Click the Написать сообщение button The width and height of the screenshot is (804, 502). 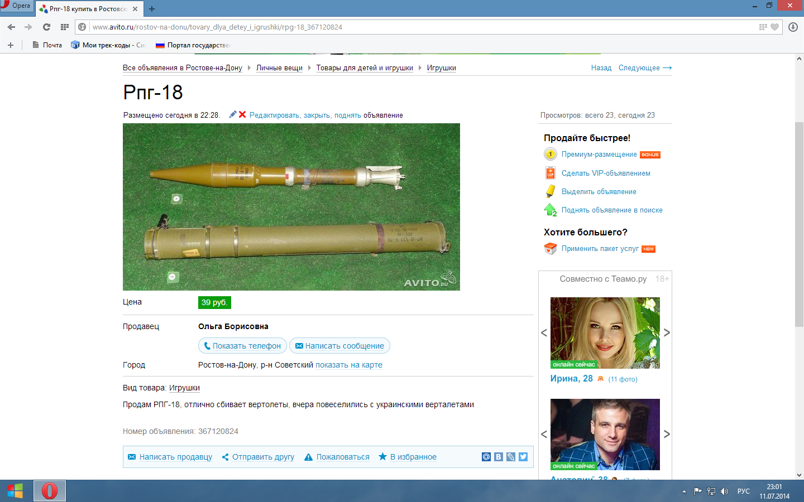[x=339, y=346]
